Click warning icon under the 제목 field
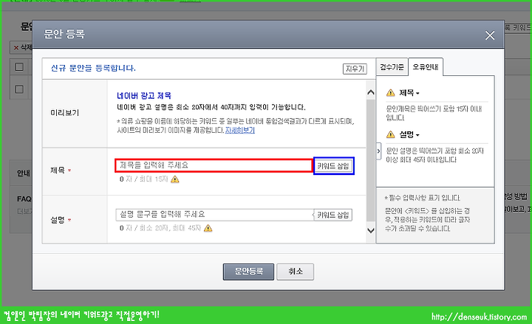The width and height of the screenshot is (532, 324). (x=174, y=179)
